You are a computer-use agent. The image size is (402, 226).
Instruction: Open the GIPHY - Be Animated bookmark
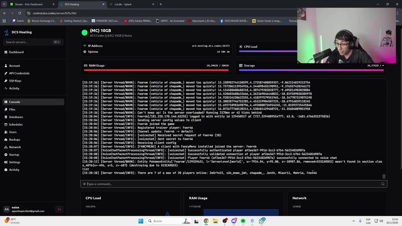[x=170, y=21]
